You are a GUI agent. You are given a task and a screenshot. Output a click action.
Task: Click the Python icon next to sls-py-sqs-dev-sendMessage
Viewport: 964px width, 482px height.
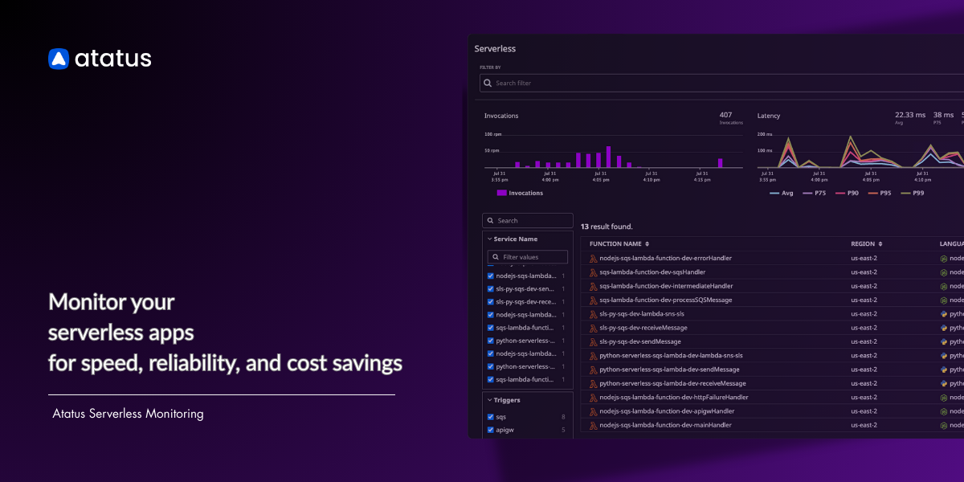click(x=945, y=341)
